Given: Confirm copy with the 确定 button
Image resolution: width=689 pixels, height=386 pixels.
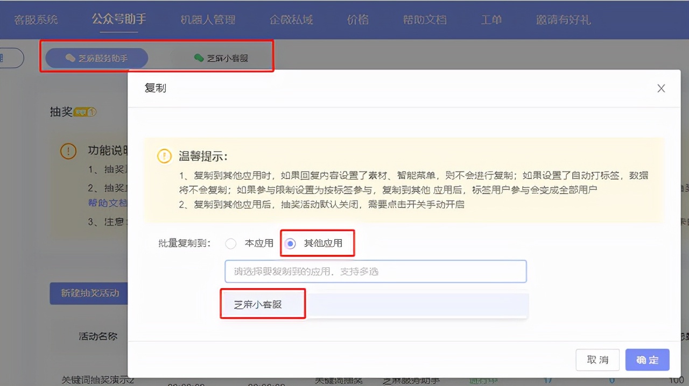Looking at the screenshot, I should 647,360.
